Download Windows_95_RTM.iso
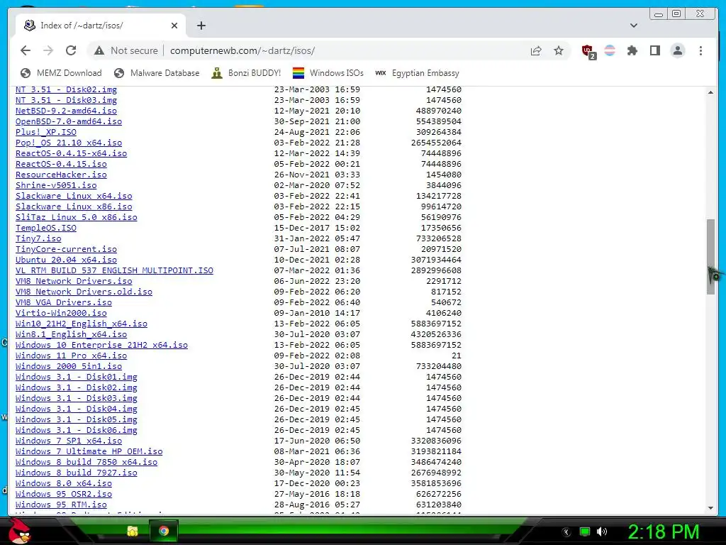Image resolution: width=726 pixels, height=545 pixels. [x=61, y=505]
